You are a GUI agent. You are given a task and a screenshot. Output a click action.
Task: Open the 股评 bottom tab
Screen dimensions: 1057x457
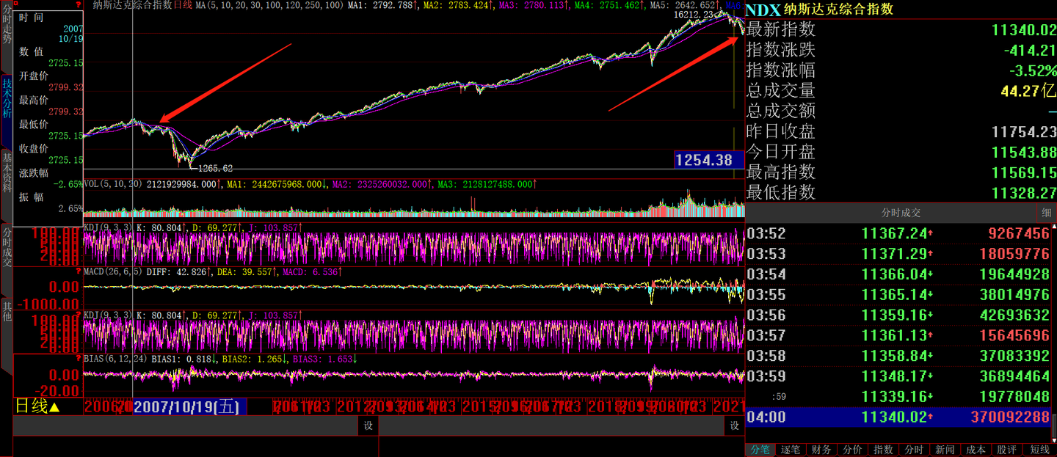[x=1006, y=450]
